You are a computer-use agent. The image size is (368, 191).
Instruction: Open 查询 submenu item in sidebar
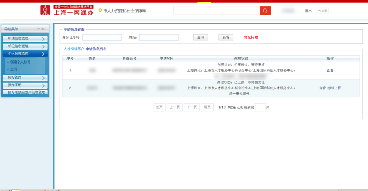point(13,69)
